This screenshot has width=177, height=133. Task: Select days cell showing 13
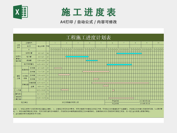(x=48, y=79)
